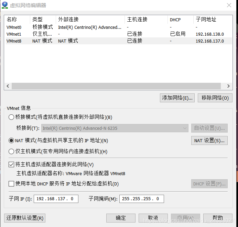Click the 子网地址 column header

coord(213,19)
